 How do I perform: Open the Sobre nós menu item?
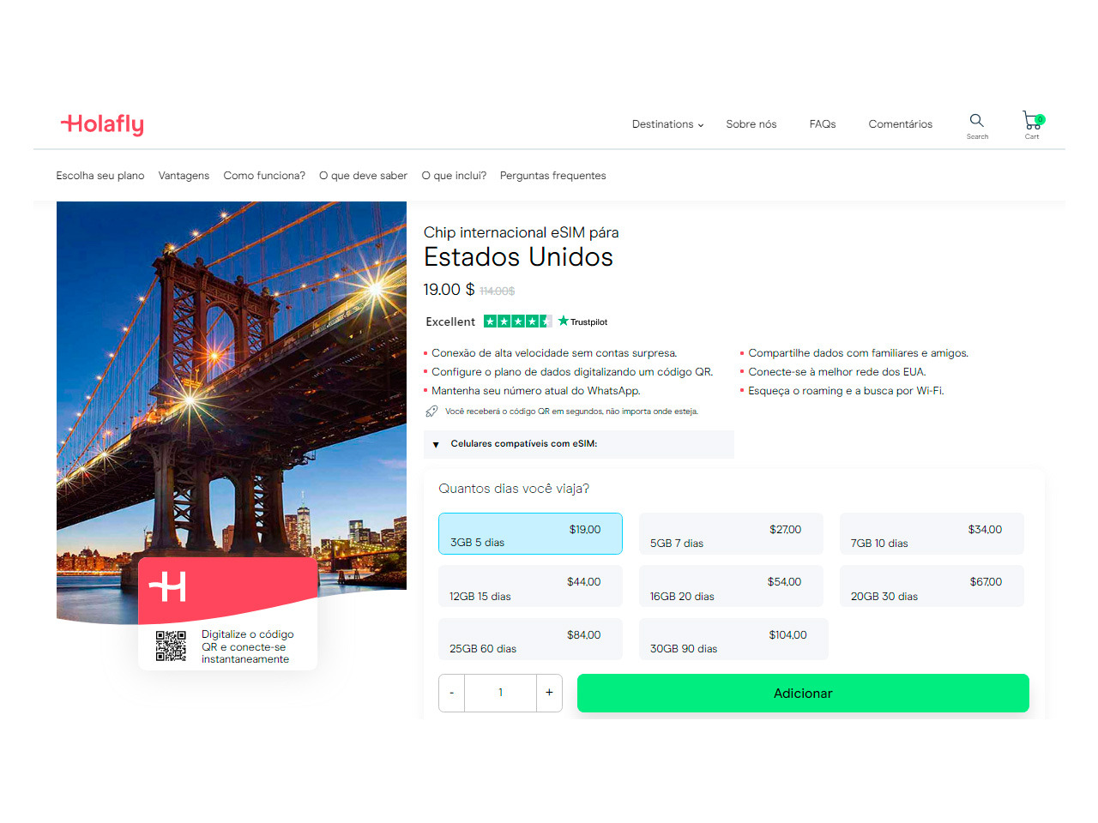(x=751, y=124)
